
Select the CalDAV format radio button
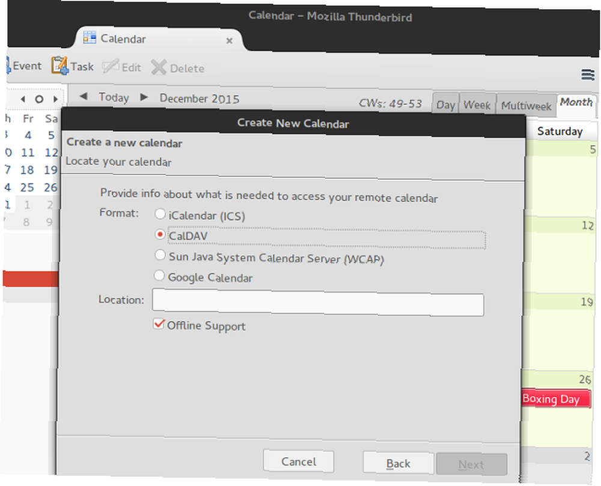(x=160, y=234)
